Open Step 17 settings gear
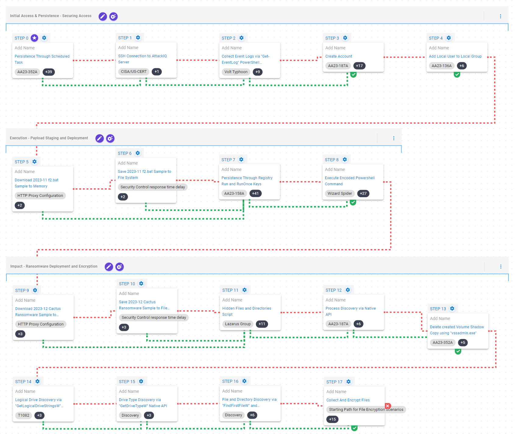The image size is (517, 434). pyautogui.click(x=349, y=382)
